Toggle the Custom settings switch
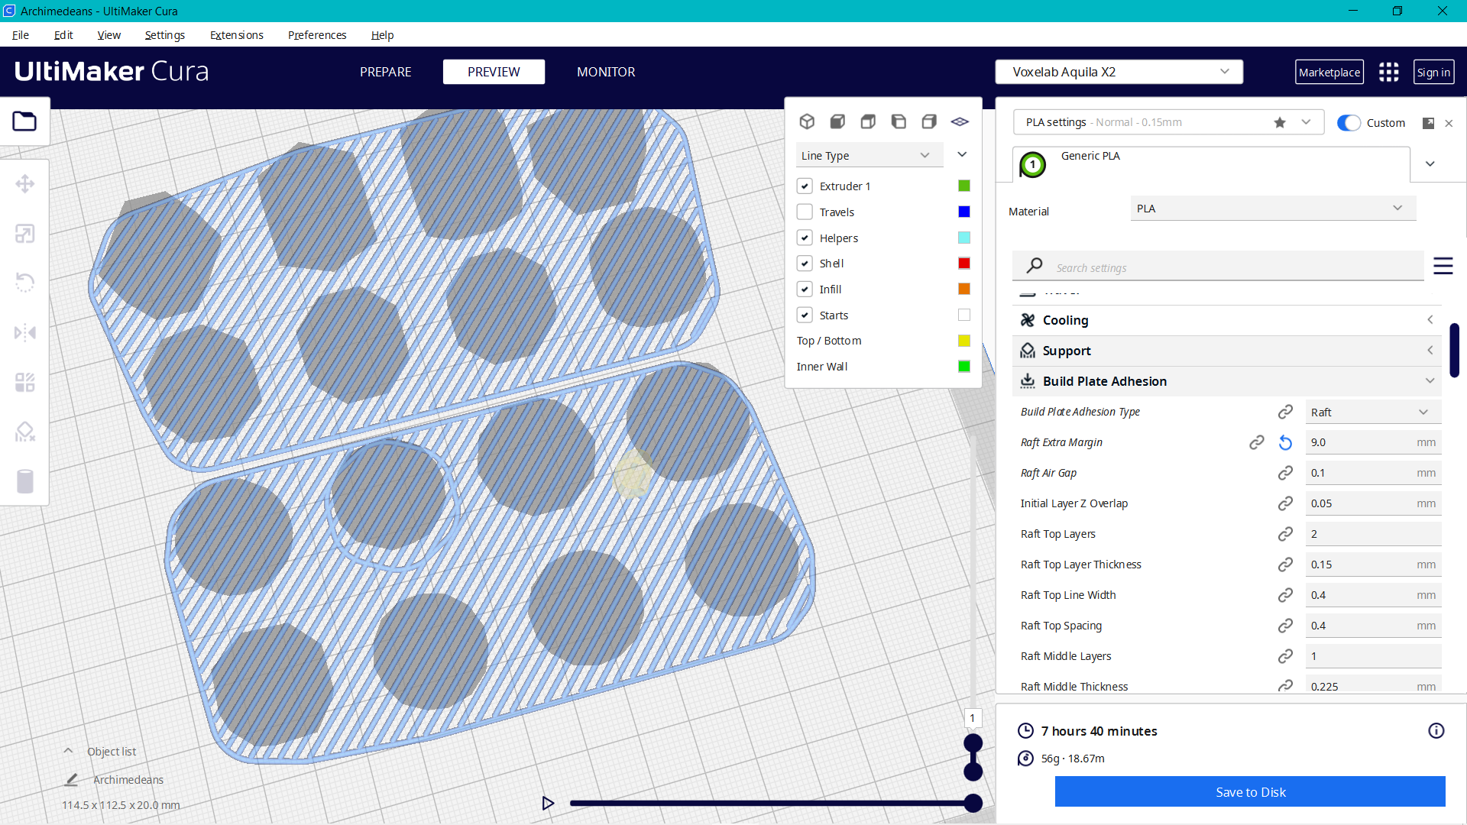The image size is (1467, 825). point(1349,123)
